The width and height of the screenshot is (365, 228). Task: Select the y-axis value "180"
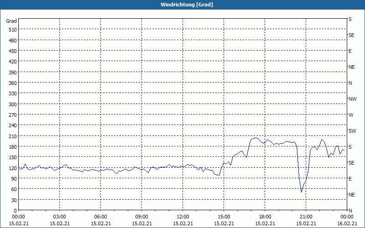13,147
